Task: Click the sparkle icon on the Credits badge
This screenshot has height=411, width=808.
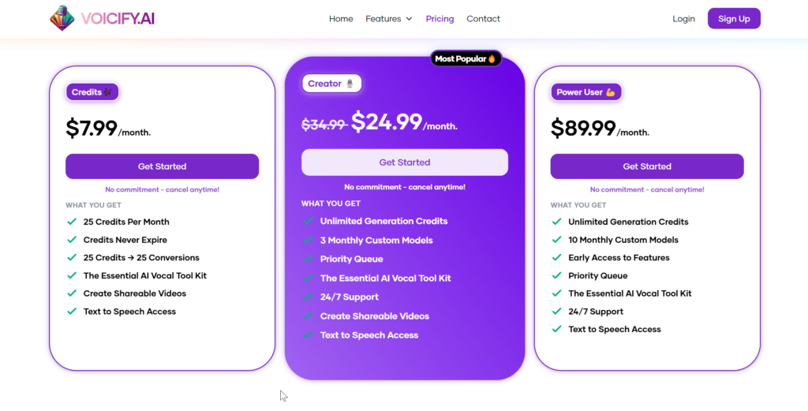Action: (108, 92)
